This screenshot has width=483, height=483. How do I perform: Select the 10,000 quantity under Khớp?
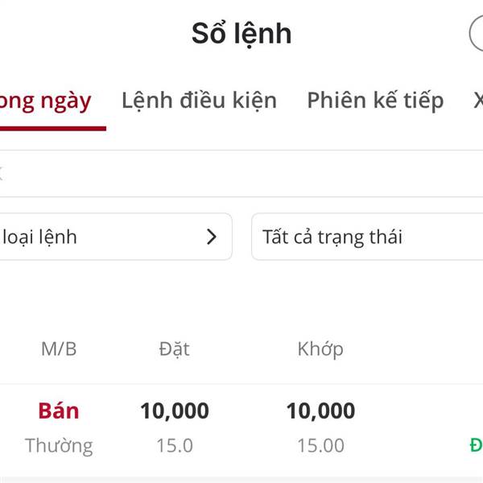point(320,411)
